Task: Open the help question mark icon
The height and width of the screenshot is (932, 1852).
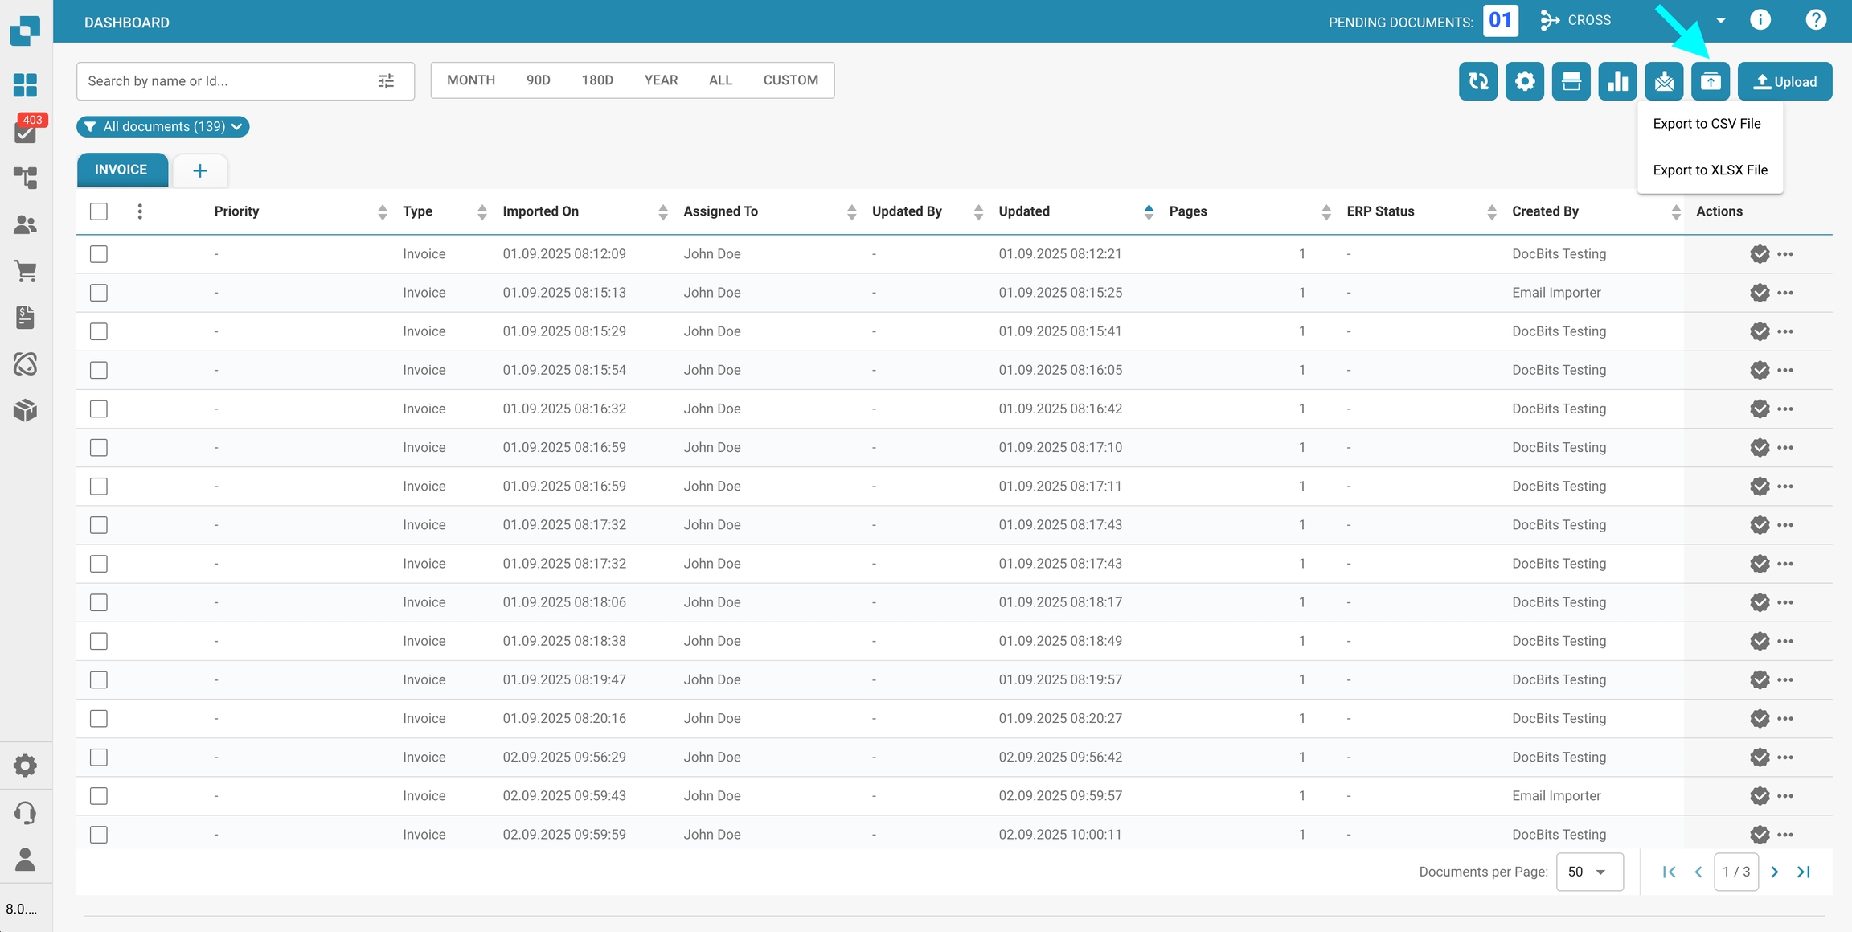Action: 1815,20
